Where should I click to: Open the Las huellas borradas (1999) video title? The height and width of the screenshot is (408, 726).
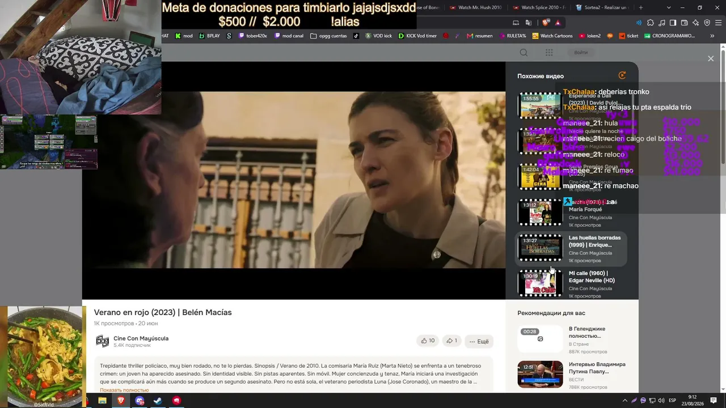594,241
